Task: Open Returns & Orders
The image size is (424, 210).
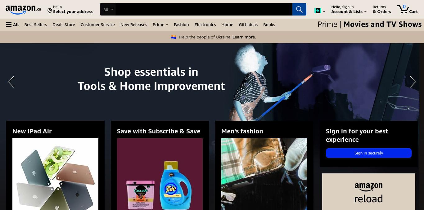Action: coord(382,9)
